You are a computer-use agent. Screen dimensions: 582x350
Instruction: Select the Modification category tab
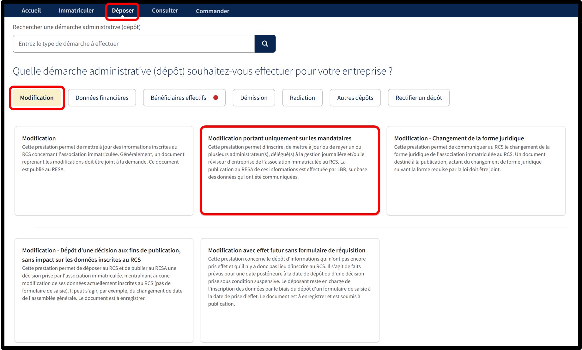(x=37, y=98)
